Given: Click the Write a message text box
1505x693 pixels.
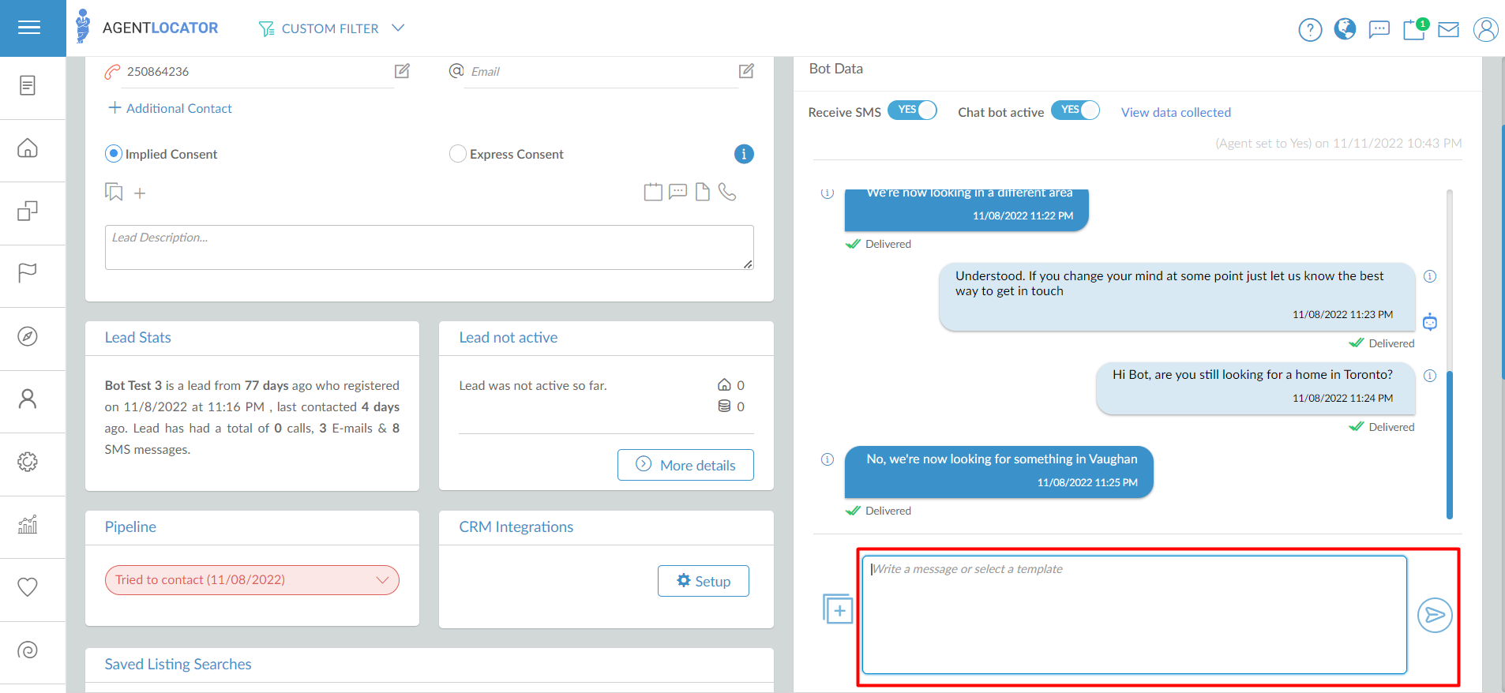Looking at the screenshot, I should pyautogui.click(x=1135, y=615).
